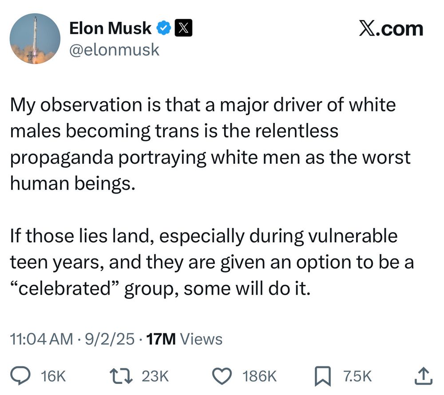Screen dimensions: 444x395
Task: Open the rocket launch profile picture
Action: (x=35, y=39)
